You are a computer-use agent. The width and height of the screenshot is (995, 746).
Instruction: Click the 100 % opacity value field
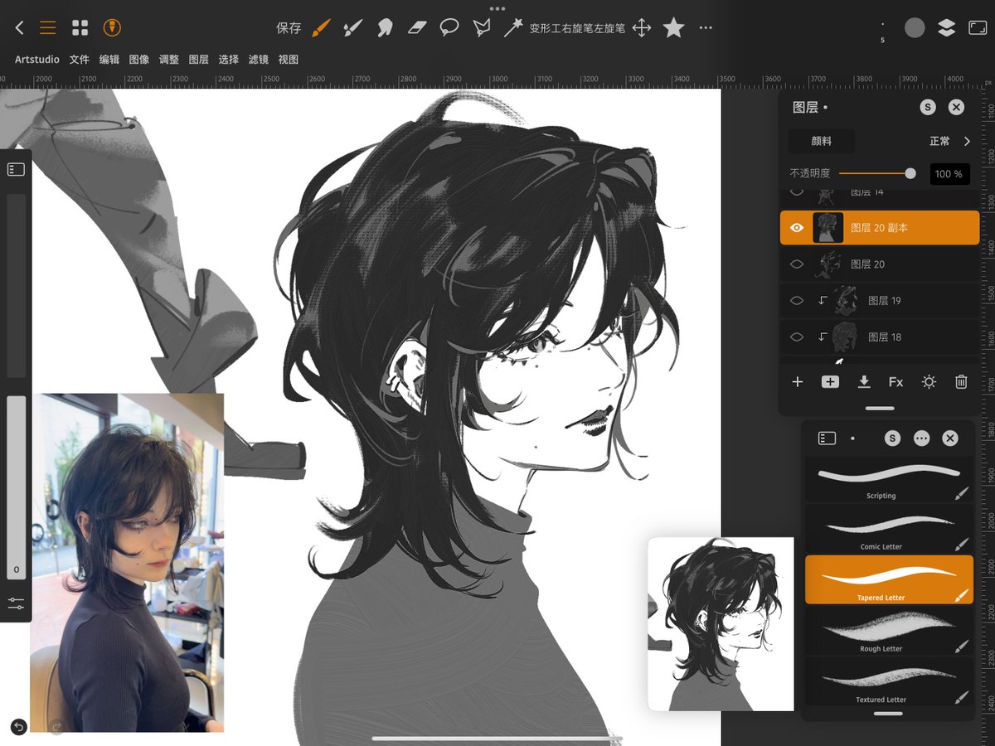(x=949, y=174)
